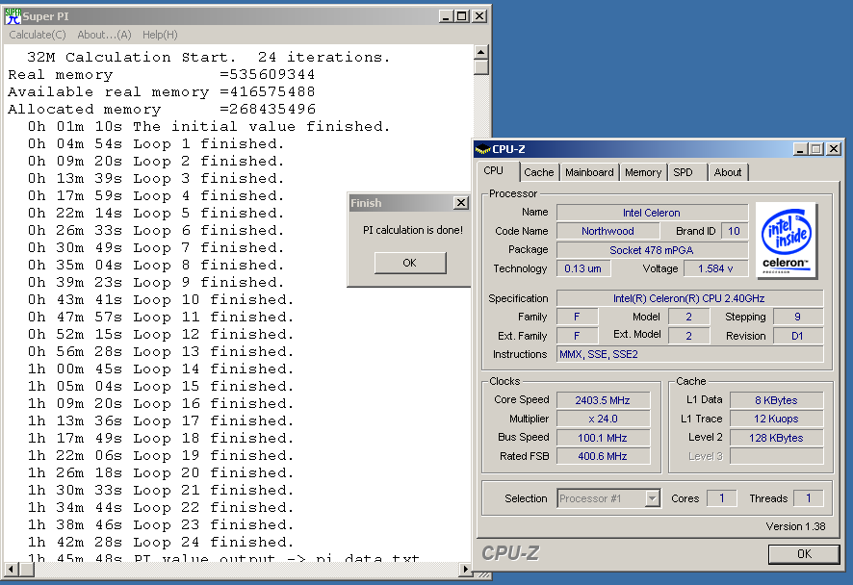Click the Super PI scroll up arrow

(481, 52)
